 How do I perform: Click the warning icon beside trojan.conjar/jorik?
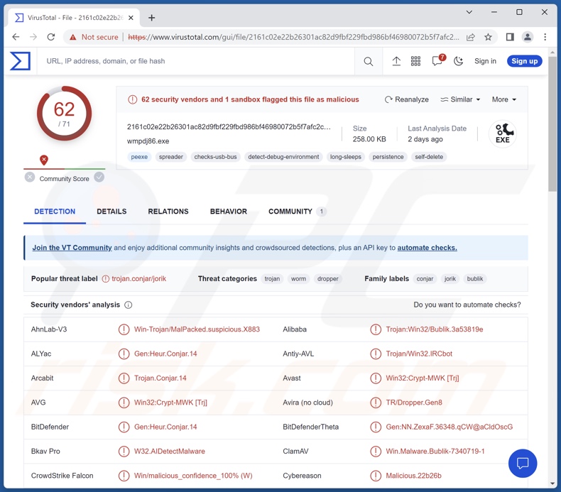[x=106, y=279]
